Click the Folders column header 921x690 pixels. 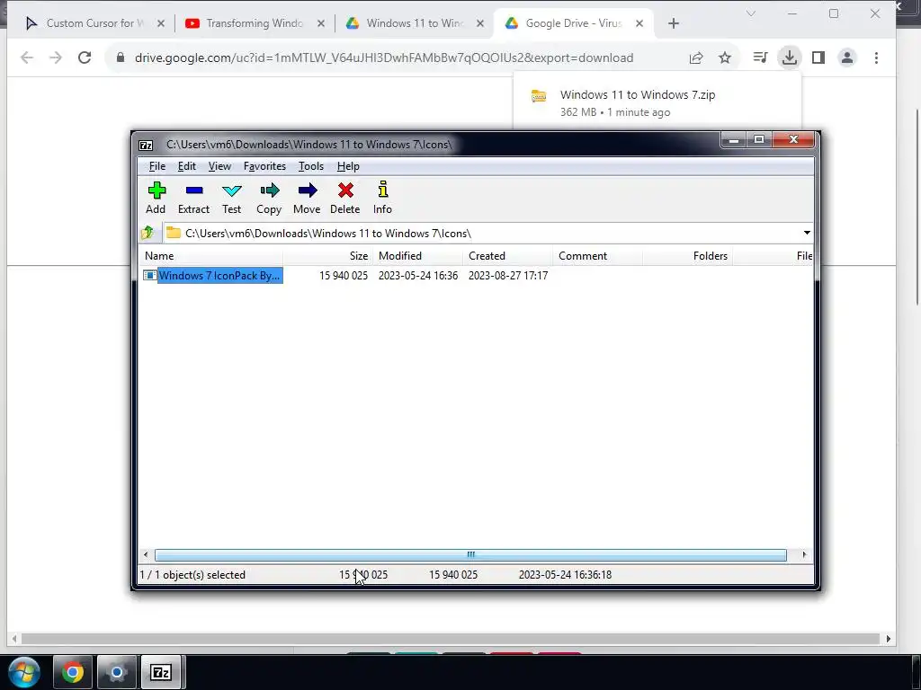coord(687,256)
